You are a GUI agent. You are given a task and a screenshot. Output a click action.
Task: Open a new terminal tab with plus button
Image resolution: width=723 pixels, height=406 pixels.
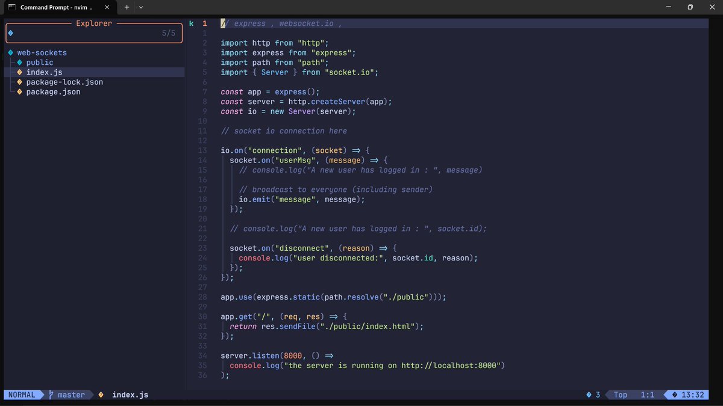pos(127,7)
